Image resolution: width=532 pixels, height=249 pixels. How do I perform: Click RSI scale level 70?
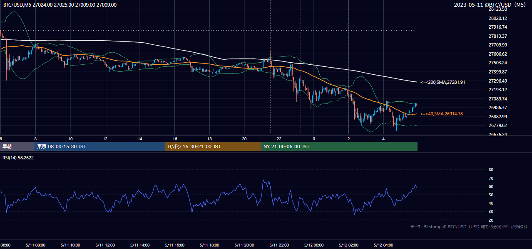tap(491, 178)
